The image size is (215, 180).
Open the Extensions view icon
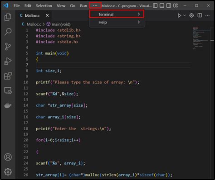8,76
